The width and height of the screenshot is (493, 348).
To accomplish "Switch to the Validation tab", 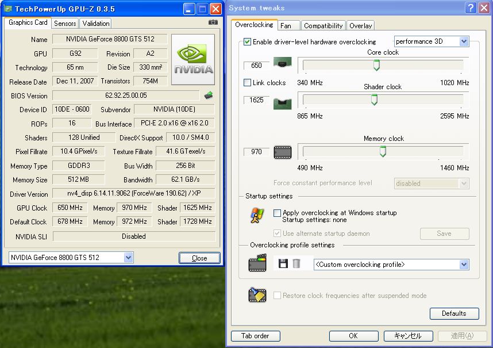I will [96, 23].
